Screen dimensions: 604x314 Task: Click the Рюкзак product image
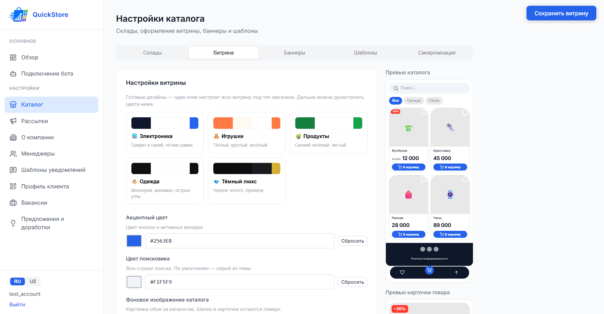409,194
